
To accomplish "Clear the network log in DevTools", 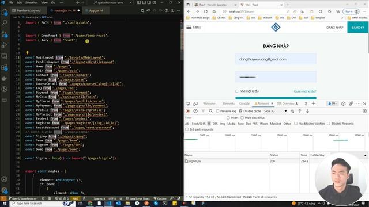I will [x=195, y=111].
